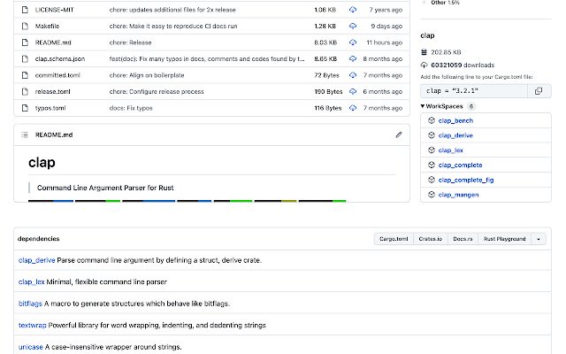The image size is (566, 354).
Task: Open the Docs.rs tab button
Action: click(463, 239)
